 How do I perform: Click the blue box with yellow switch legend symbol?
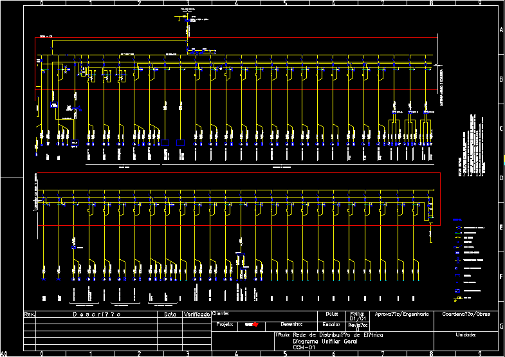click(457, 247)
